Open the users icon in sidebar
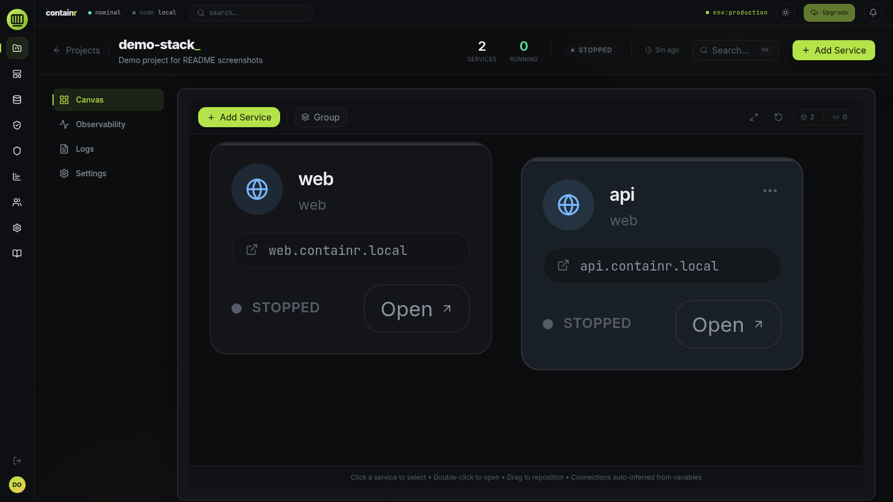 17,202
